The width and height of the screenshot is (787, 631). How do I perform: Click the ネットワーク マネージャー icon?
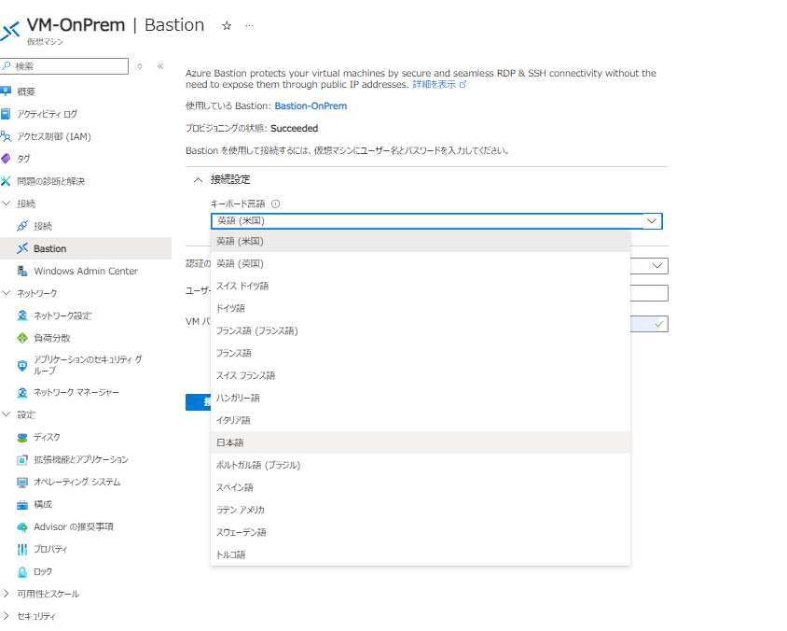tap(22, 392)
